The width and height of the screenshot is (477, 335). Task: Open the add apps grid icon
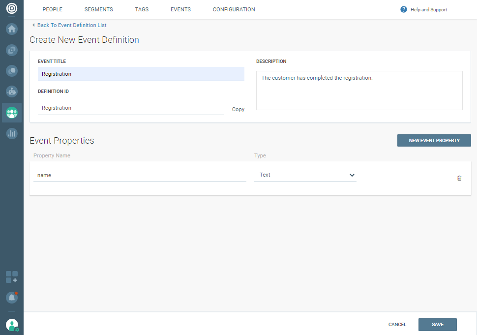point(12,277)
